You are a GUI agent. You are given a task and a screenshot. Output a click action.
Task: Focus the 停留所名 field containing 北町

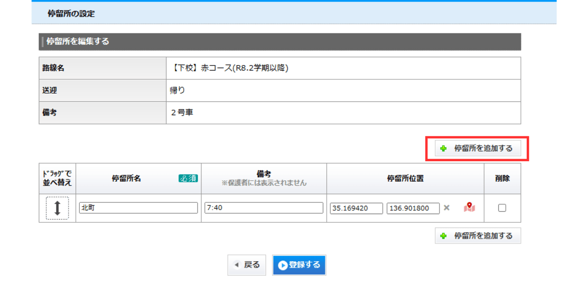pos(138,208)
